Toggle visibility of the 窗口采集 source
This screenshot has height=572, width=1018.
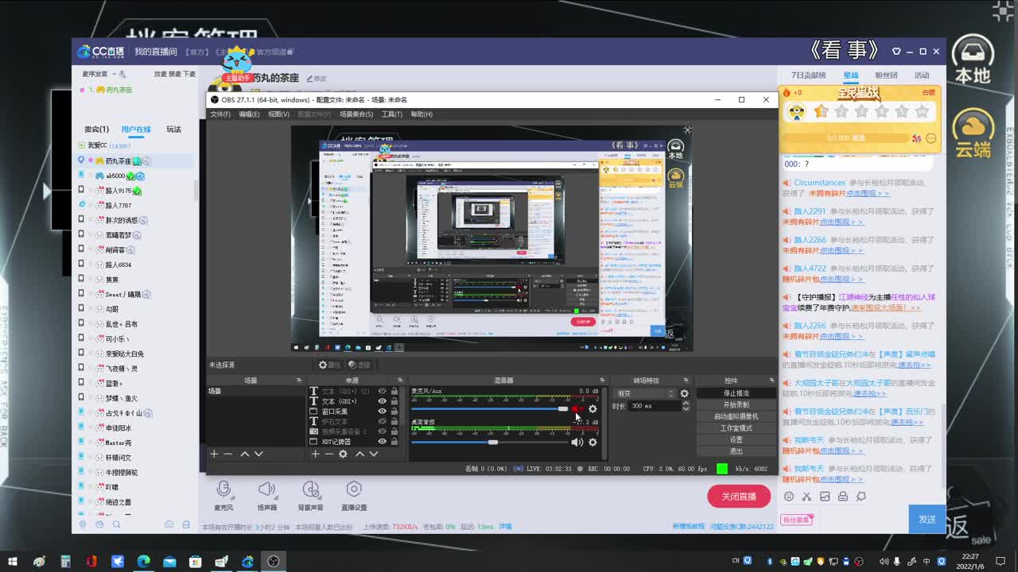pyautogui.click(x=382, y=412)
